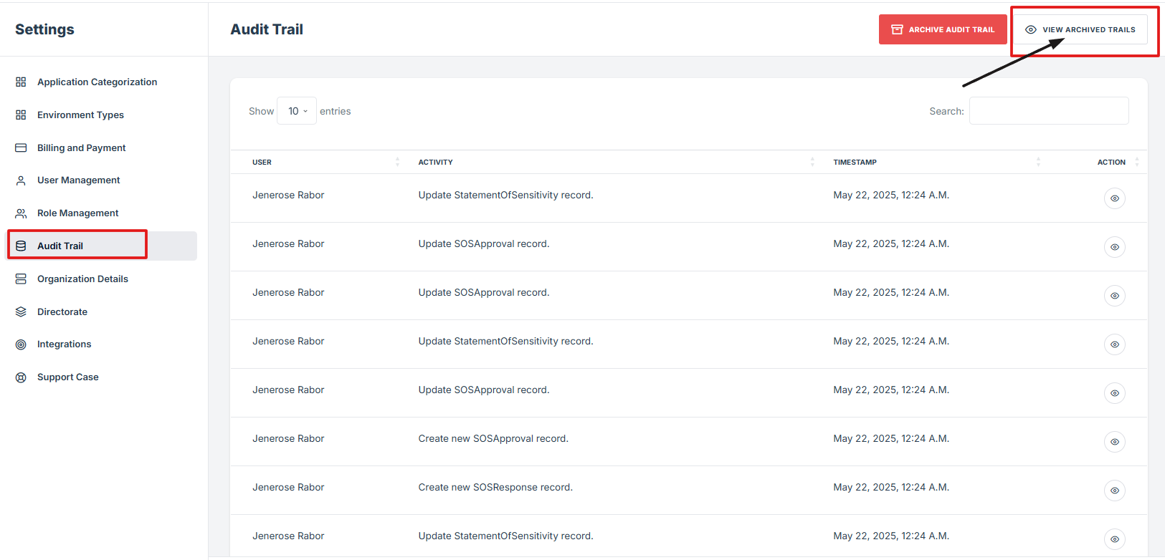
Task: Click the Audit Trail database icon
Action: [21, 246]
